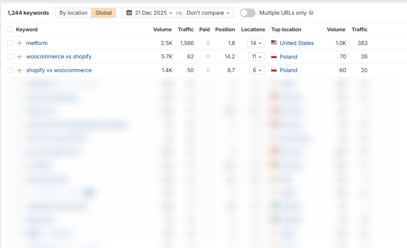Open the 14 locations dropdown for metform
The width and height of the screenshot is (407, 248).
point(256,43)
